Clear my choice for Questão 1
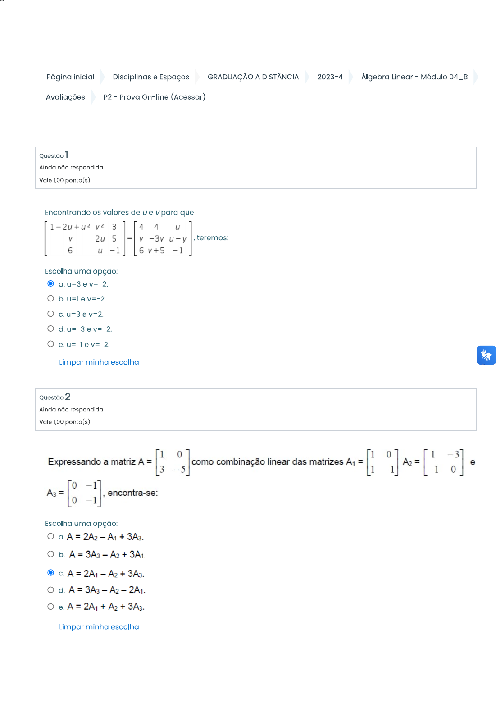This screenshot has height=717, width=496. [99, 362]
